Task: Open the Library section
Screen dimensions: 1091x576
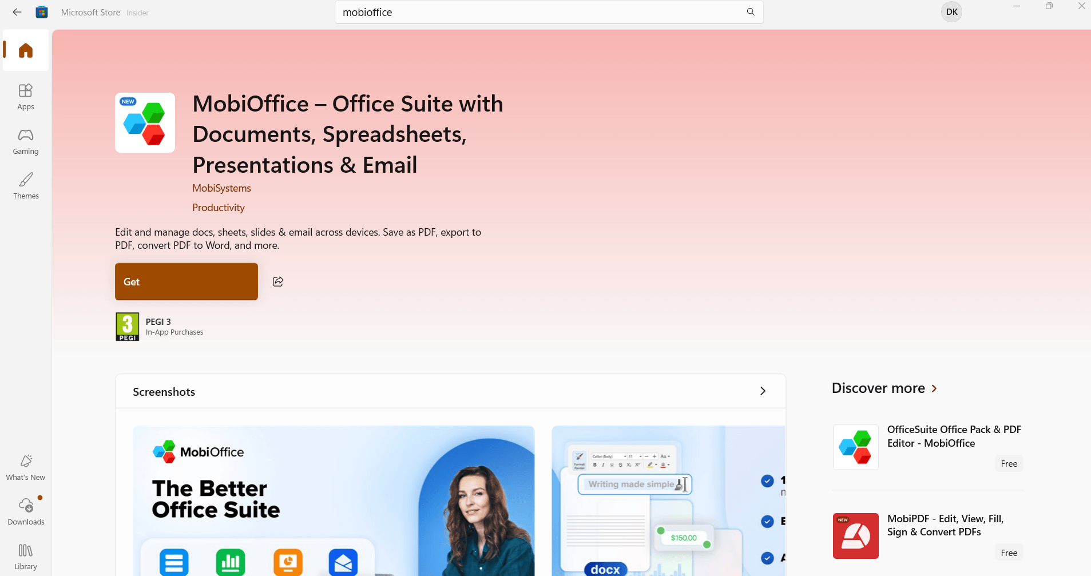Action: click(26, 557)
